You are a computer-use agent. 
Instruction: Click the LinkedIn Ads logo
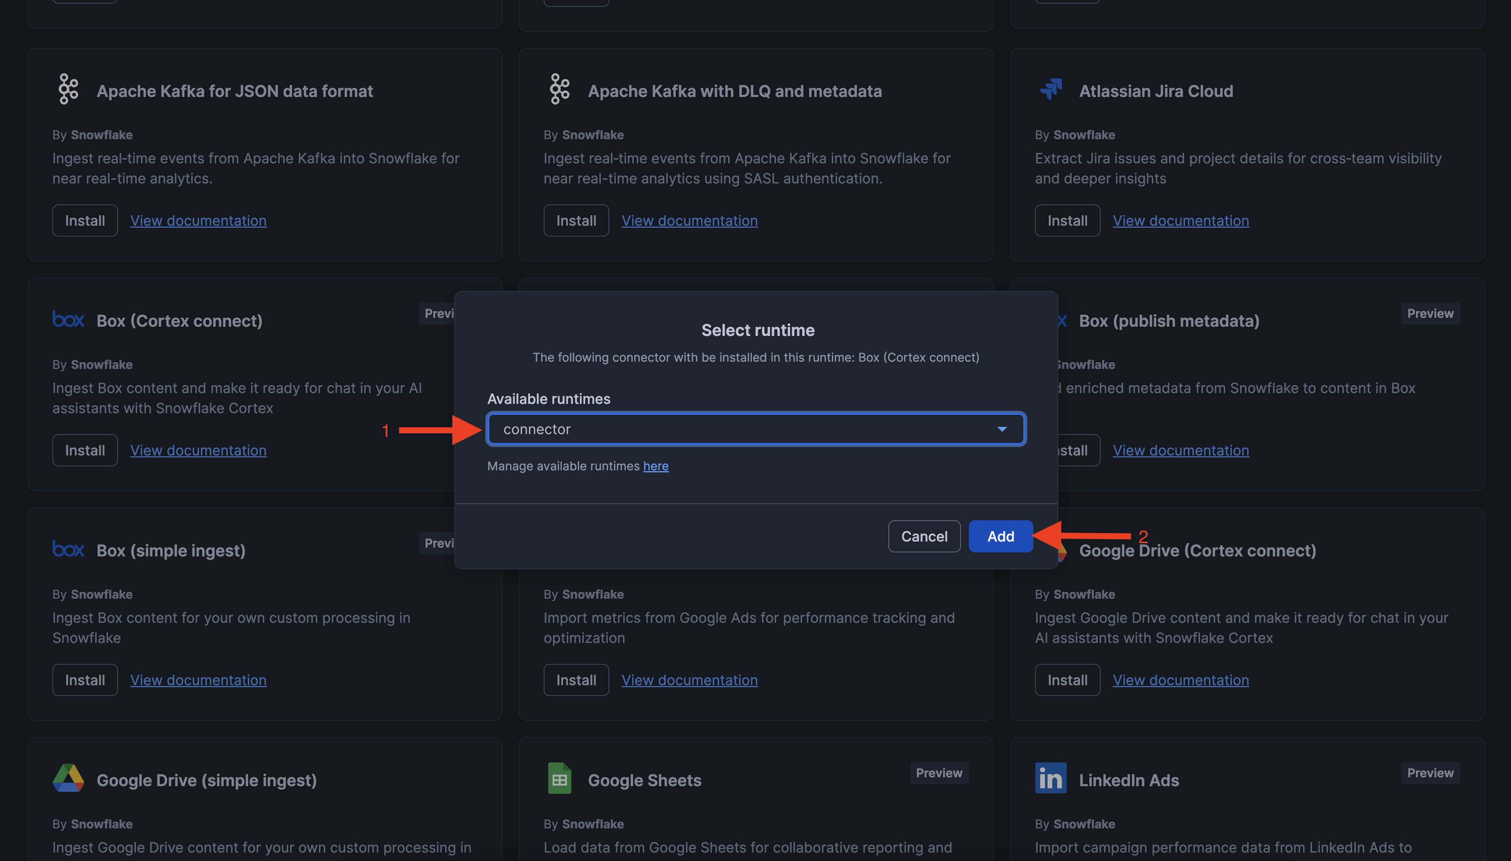[x=1051, y=779]
